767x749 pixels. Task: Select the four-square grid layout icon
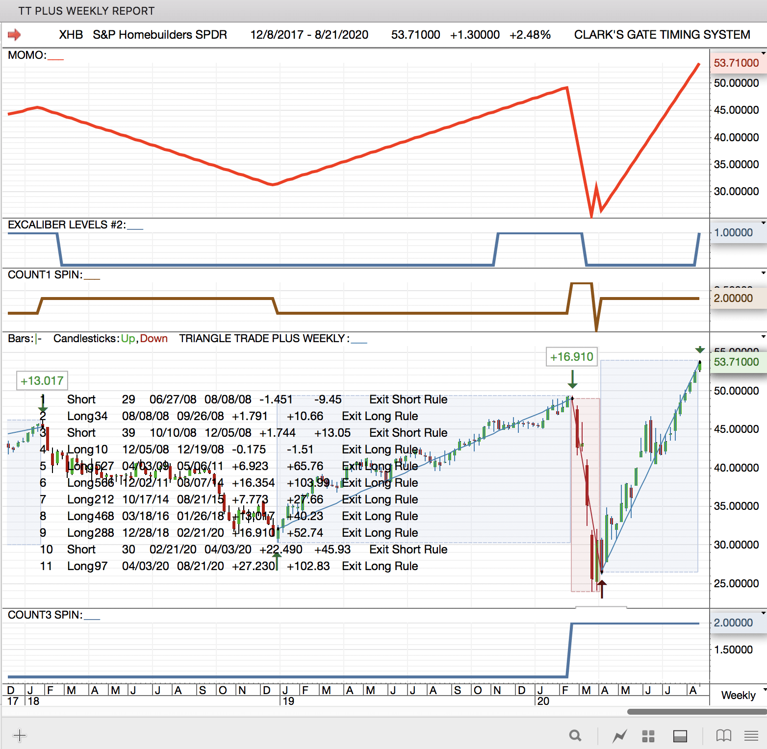tap(648, 736)
